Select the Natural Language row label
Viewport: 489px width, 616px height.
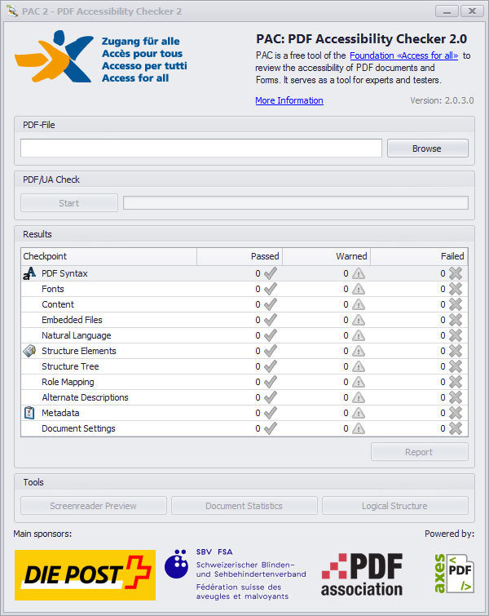click(x=77, y=335)
